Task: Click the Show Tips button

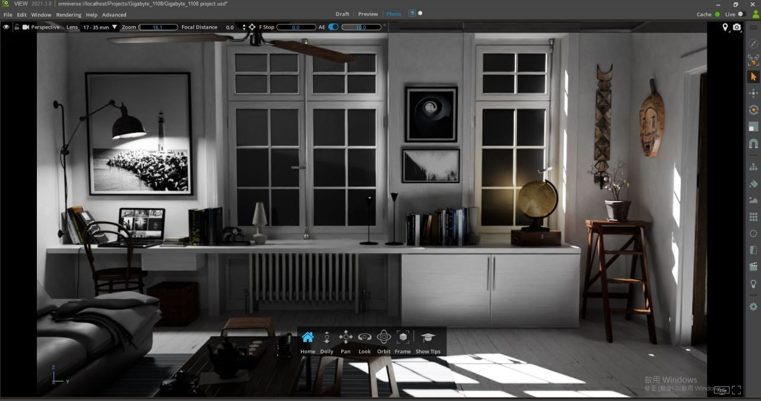Action: click(427, 342)
